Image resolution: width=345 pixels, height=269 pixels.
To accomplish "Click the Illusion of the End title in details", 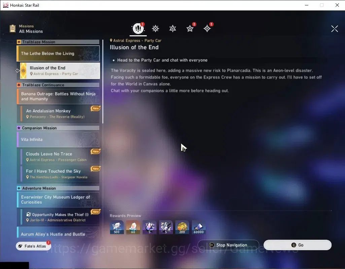I will click(134, 47).
